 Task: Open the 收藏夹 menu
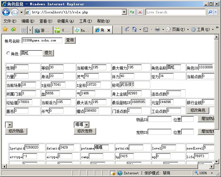65,21
